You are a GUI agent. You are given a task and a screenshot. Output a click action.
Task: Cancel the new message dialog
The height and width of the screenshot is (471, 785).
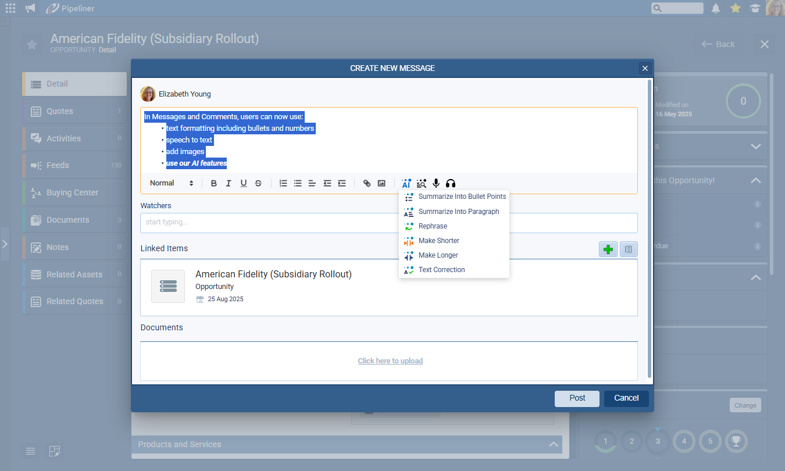626,398
